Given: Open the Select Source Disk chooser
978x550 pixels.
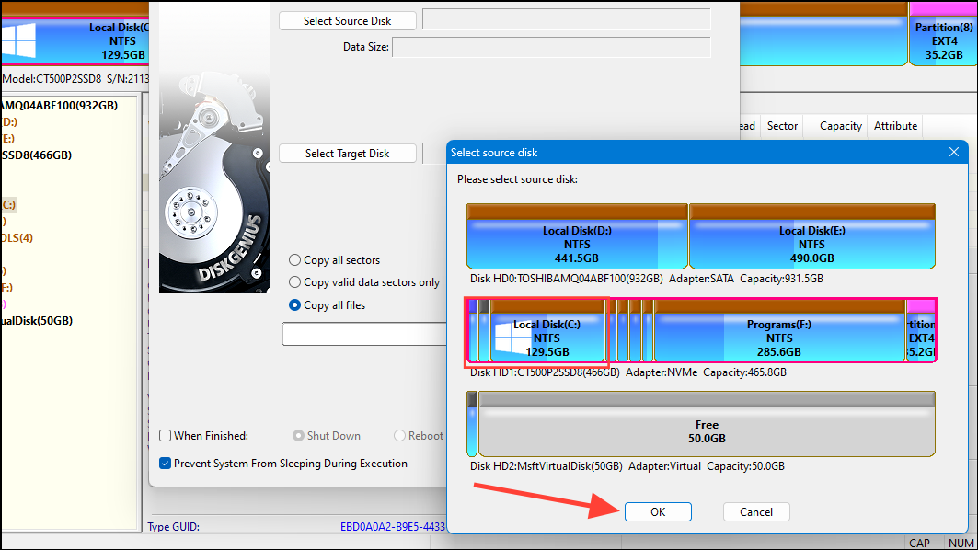Looking at the screenshot, I should coord(348,20).
